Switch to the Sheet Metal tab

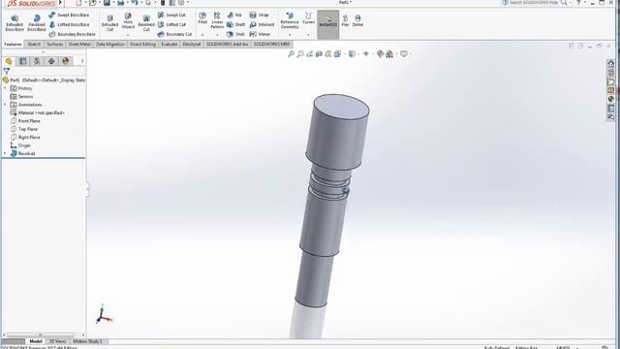point(79,45)
